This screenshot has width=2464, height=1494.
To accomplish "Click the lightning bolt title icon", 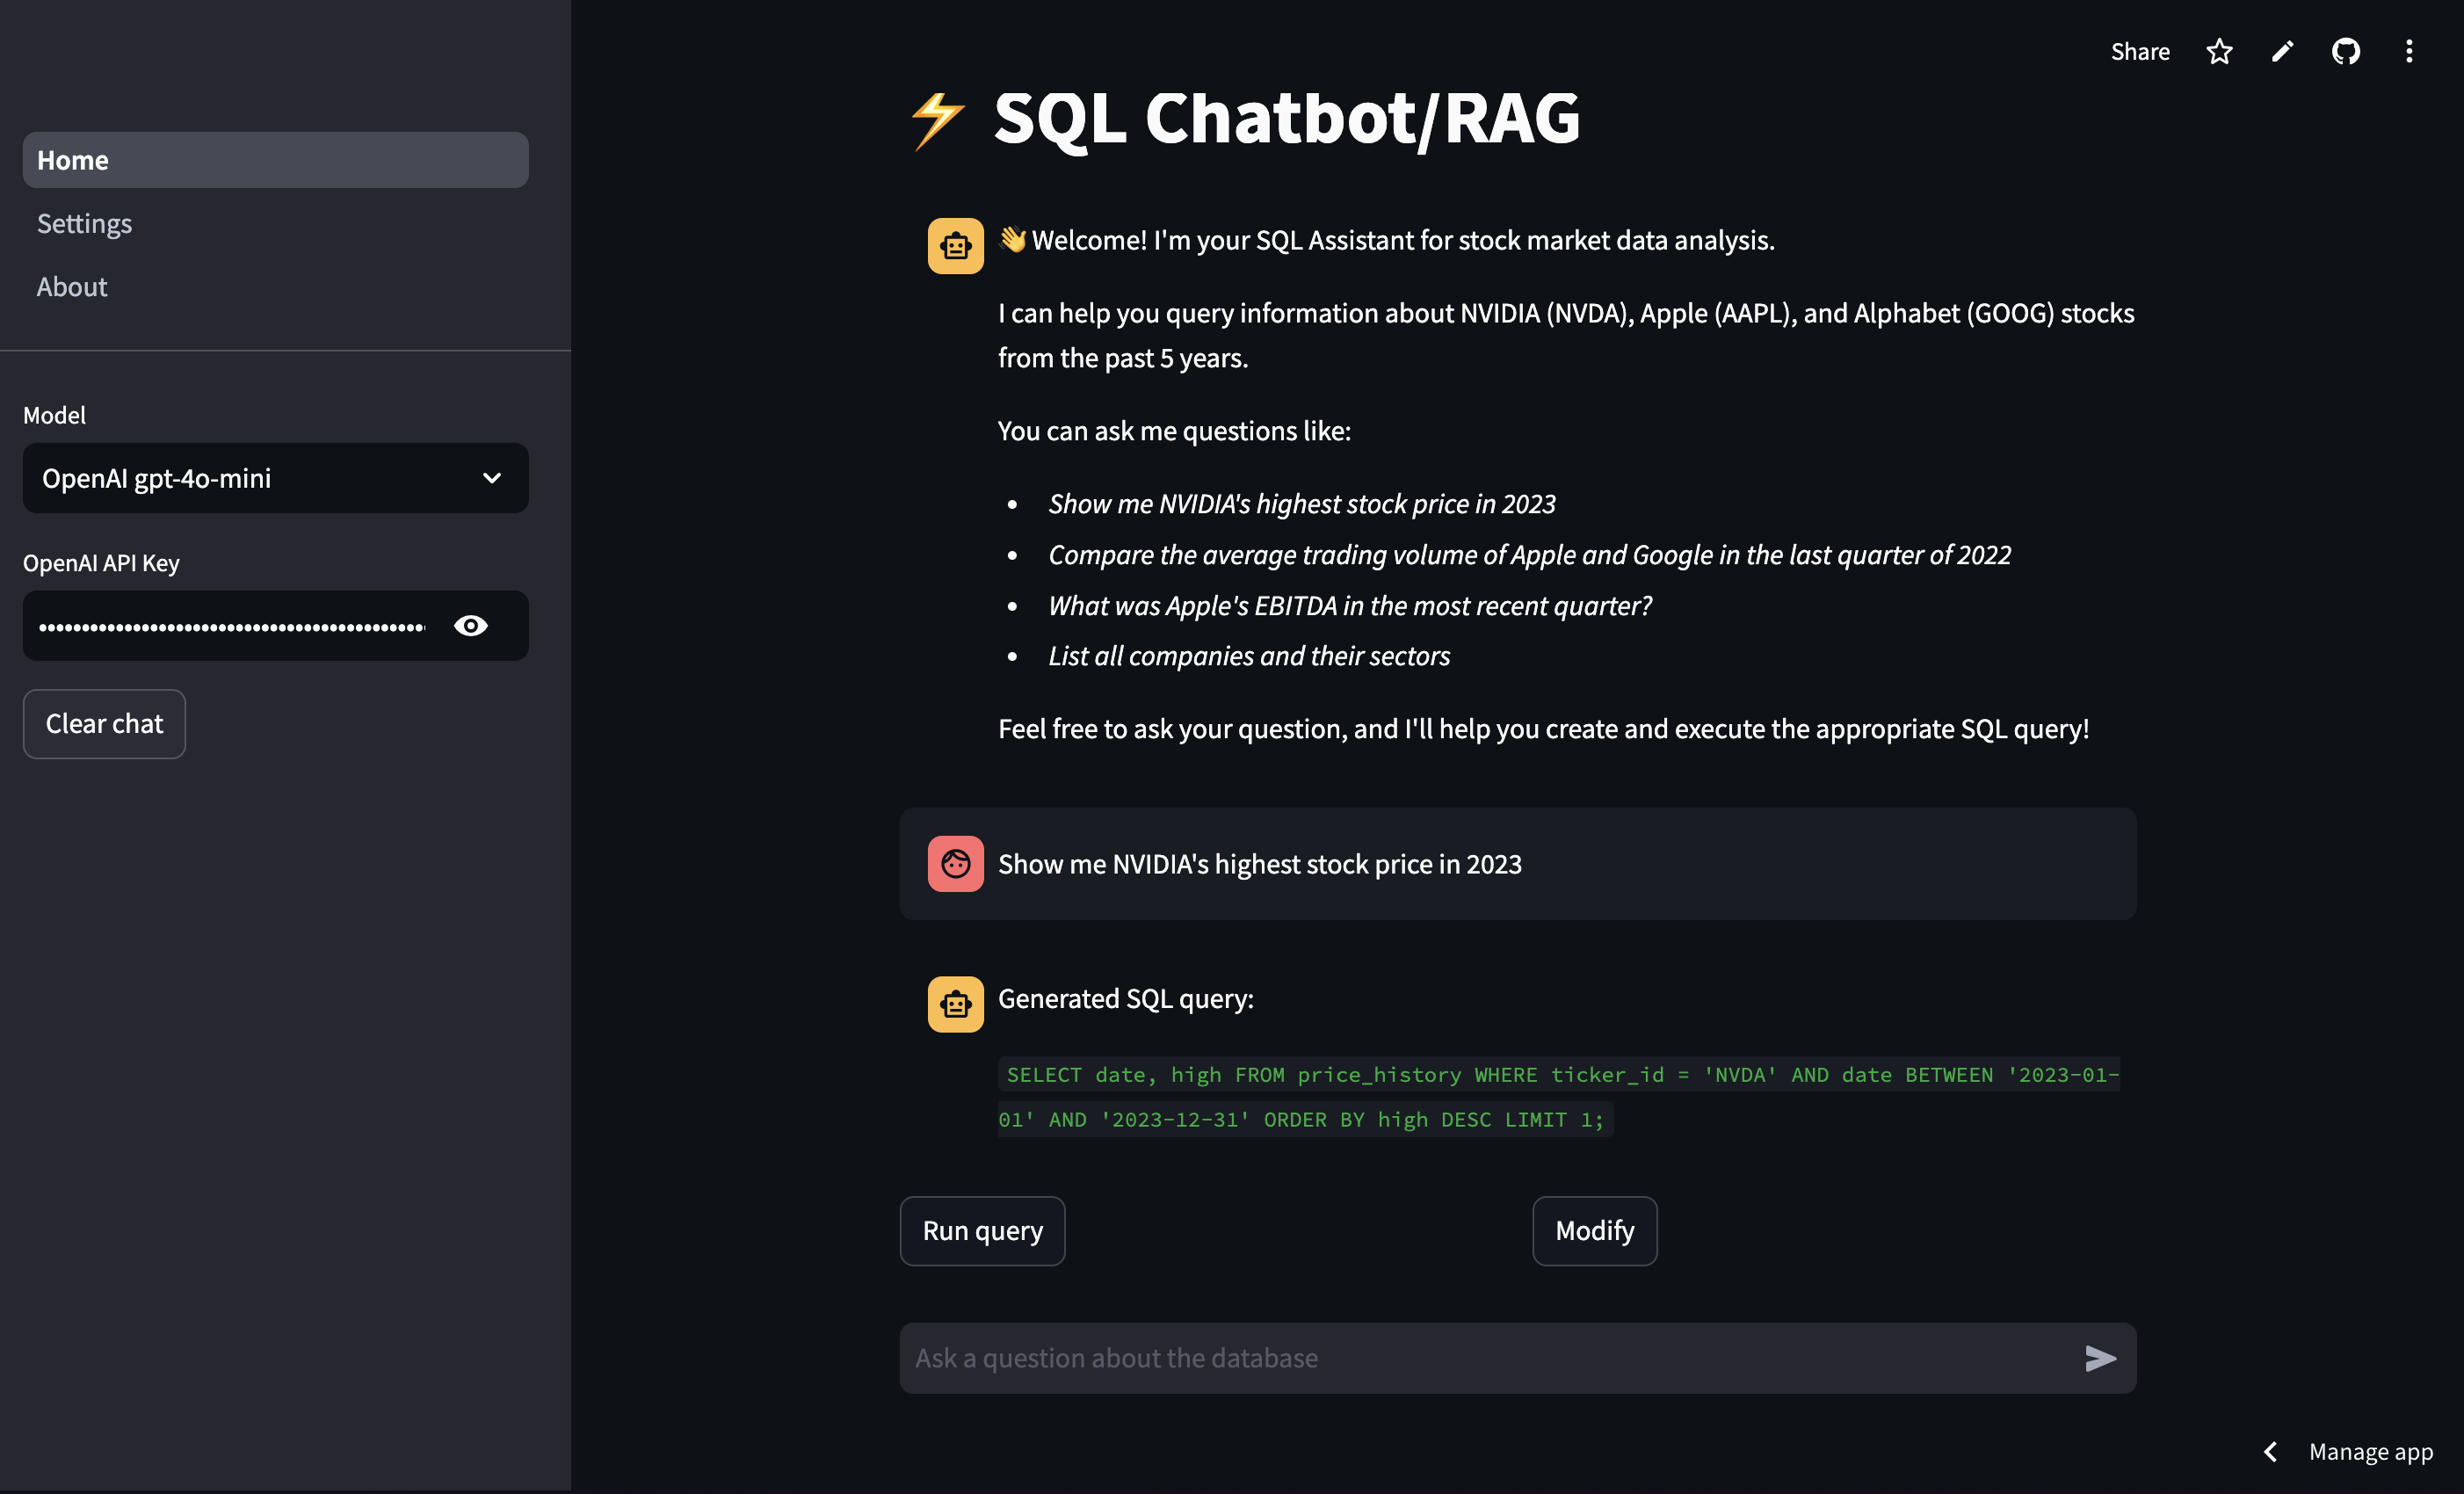I will [x=937, y=120].
